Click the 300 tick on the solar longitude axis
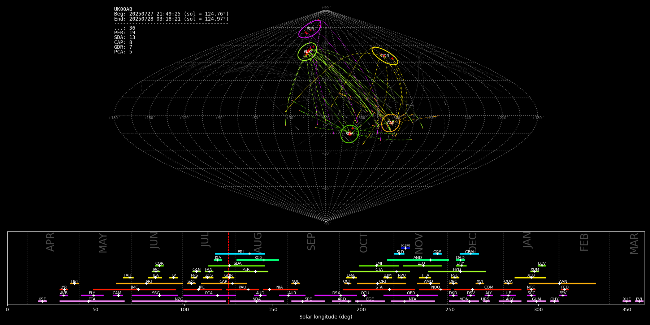The height and width of the screenshot is (325, 650). (538, 309)
